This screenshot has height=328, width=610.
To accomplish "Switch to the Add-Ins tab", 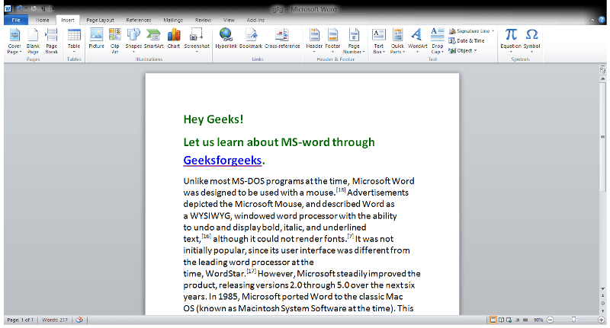I will pos(255,21).
